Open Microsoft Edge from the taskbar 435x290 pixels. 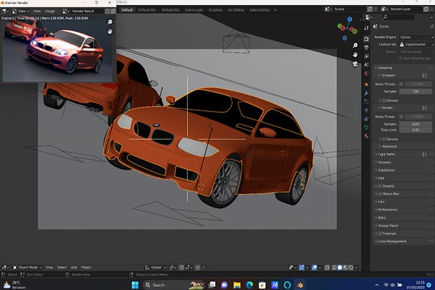[249, 285]
